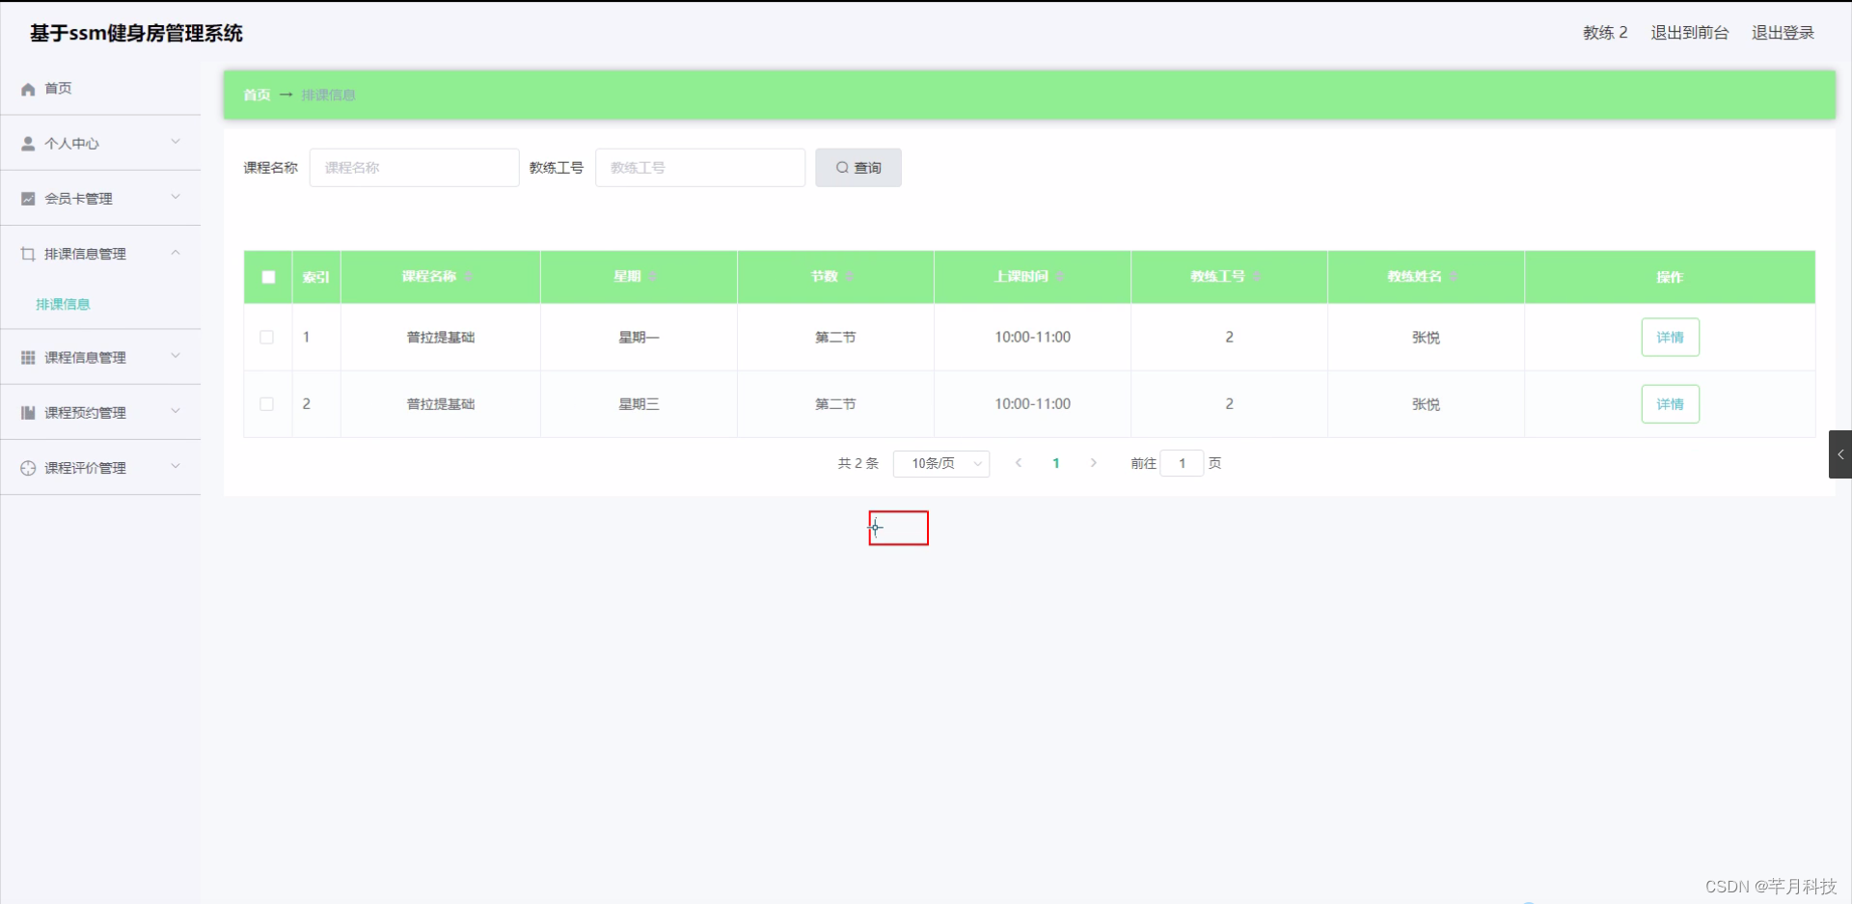Select the 个人中心 person icon

coord(27,143)
